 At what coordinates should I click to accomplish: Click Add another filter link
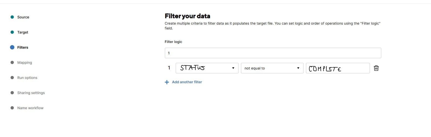tap(187, 82)
